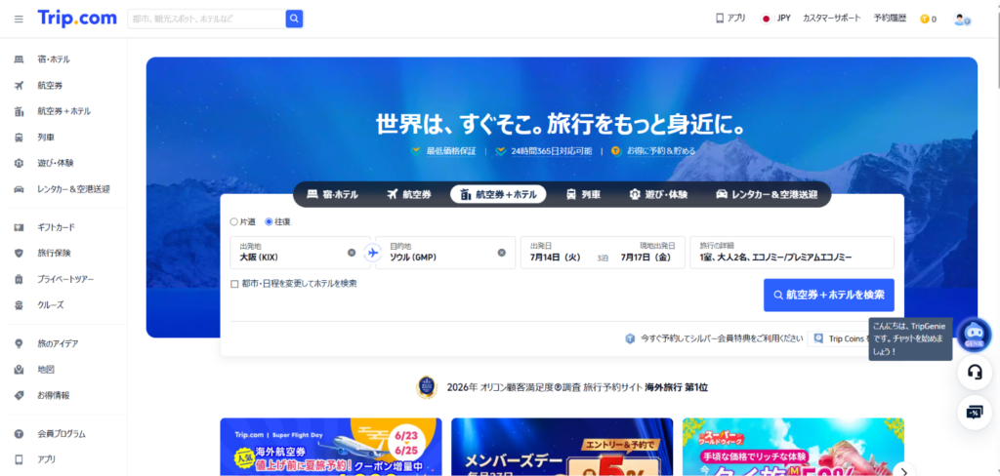The width and height of the screenshot is (1000, 476).
Task: Click the top search input field
Action: 206,20
